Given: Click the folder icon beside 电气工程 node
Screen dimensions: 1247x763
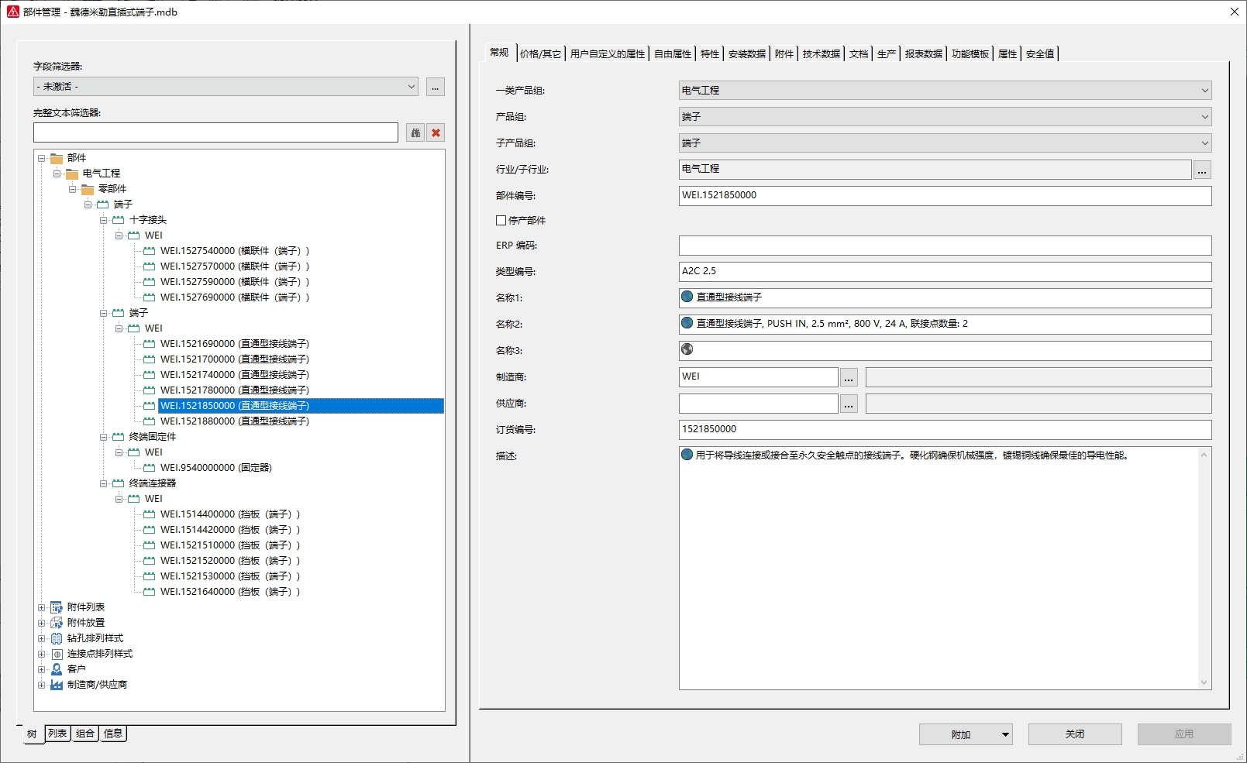Looking at the screenshot, I should tap(72, 174).
